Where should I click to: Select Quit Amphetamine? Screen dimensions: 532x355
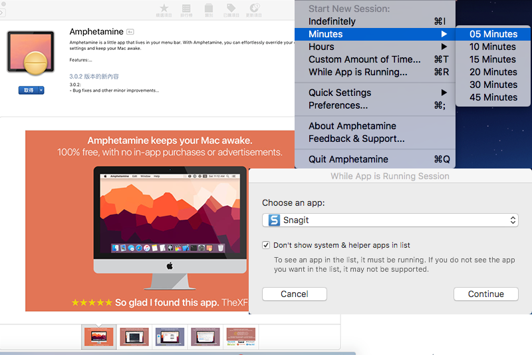pyautogui.click(x=375, y=159)
